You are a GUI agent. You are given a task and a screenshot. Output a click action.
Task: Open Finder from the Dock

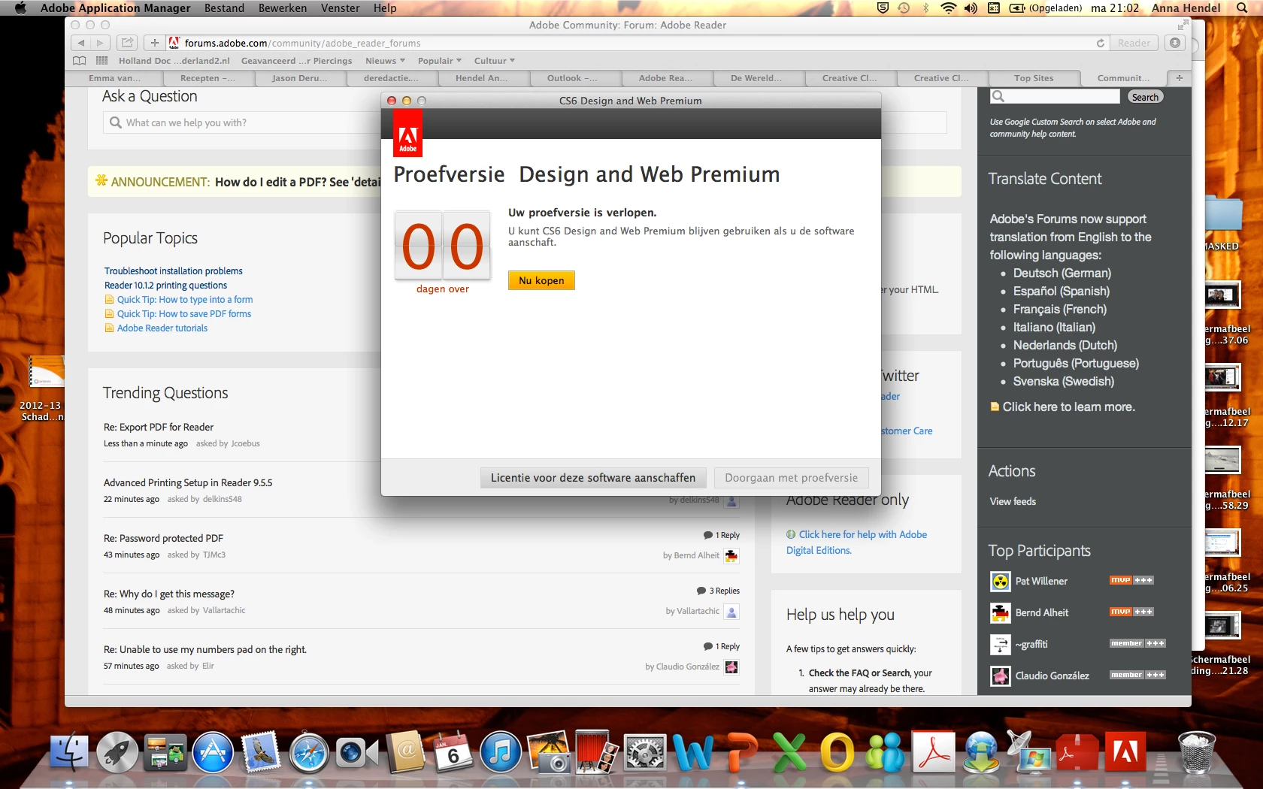click(69, 752)
